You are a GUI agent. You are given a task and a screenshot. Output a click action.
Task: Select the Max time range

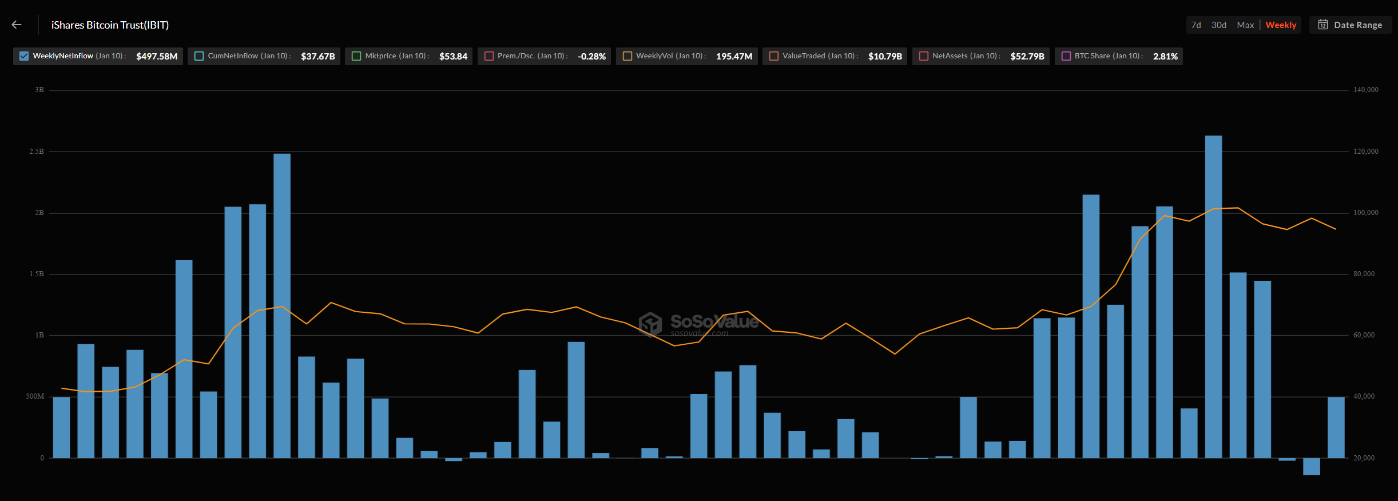tap(1245, 25)
